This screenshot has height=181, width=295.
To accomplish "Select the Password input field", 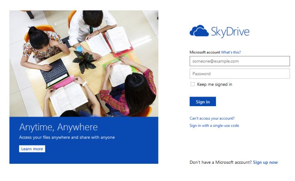I will (240, 73).
